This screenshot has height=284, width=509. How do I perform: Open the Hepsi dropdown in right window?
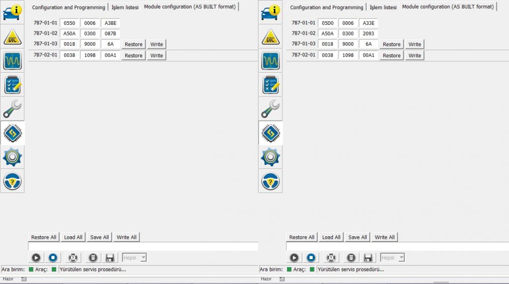coord(392,258)
